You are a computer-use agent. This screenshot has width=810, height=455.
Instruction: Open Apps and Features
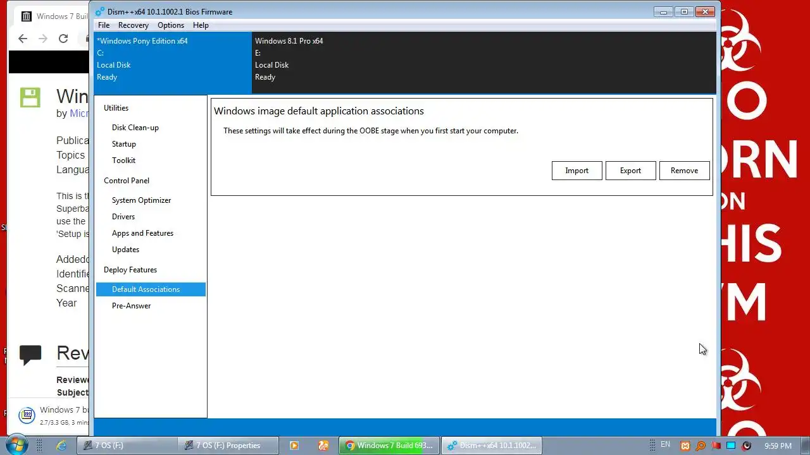142,233
